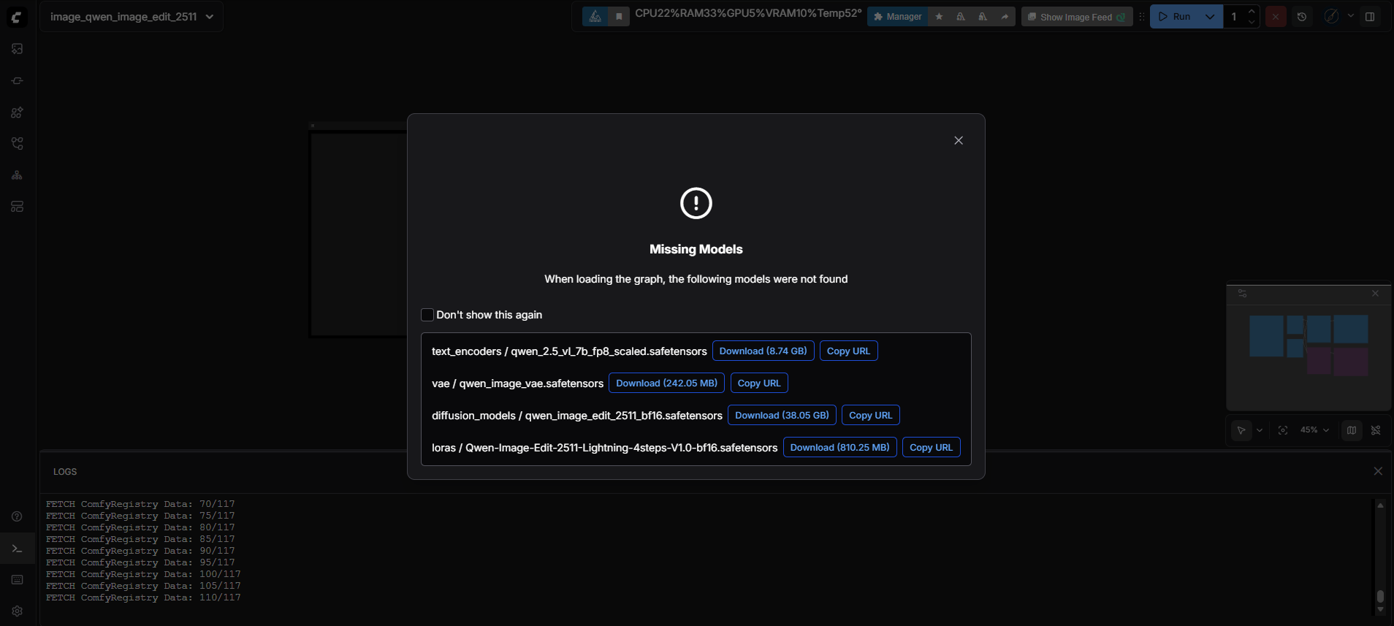
Task: Download qwen_image_vae (242.05 MB)
Action: [666, 383]
